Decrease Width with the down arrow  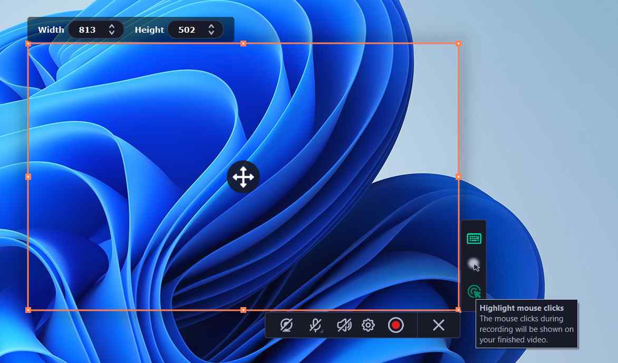(x=112, y=33)
